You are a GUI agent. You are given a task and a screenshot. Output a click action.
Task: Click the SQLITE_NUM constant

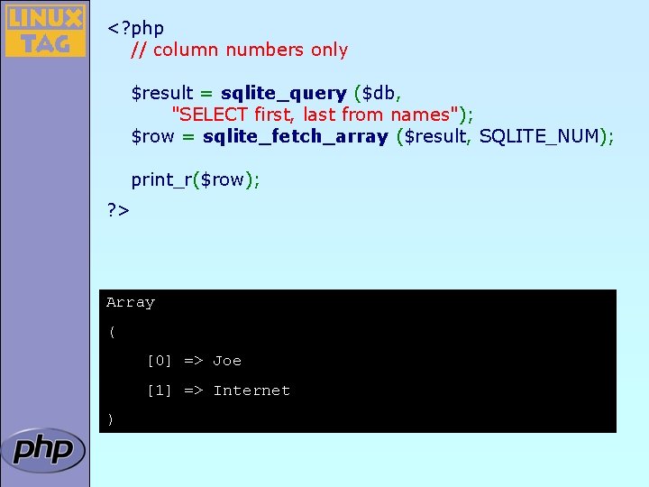[539, 136]
